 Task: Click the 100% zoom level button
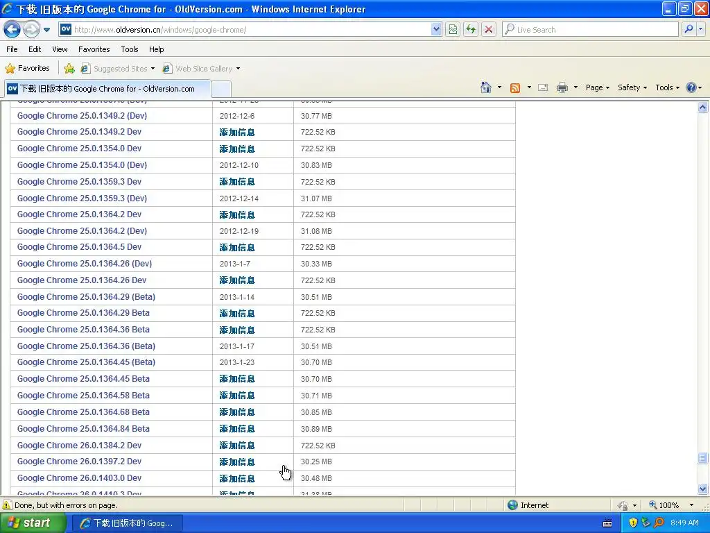[664, 505]
